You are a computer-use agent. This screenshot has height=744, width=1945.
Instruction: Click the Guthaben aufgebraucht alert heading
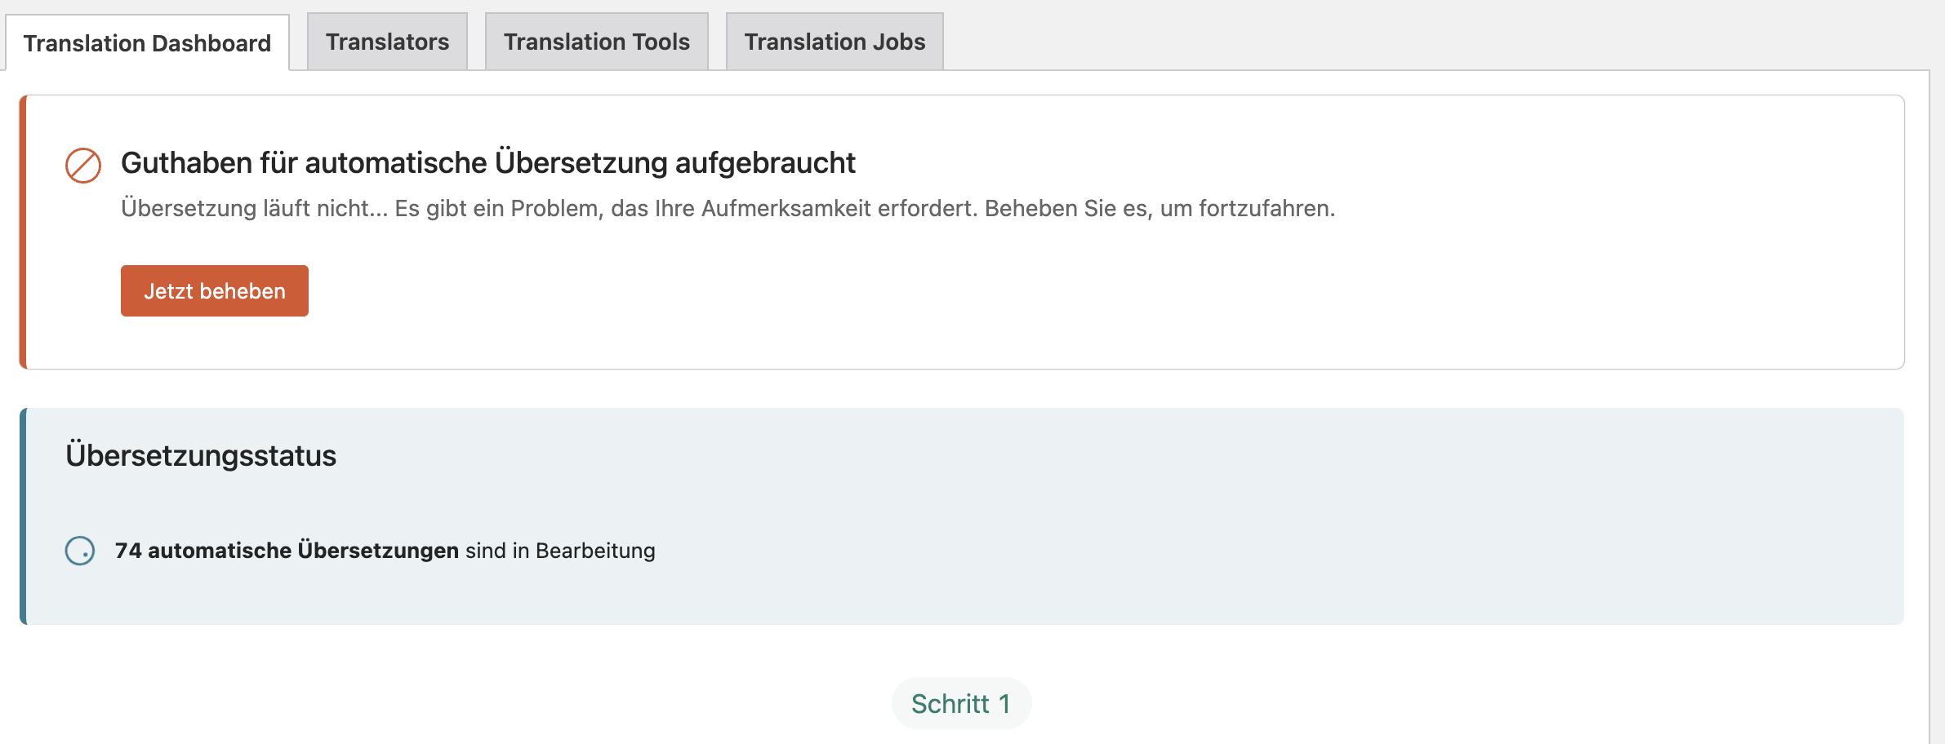[x=487, y=163]
